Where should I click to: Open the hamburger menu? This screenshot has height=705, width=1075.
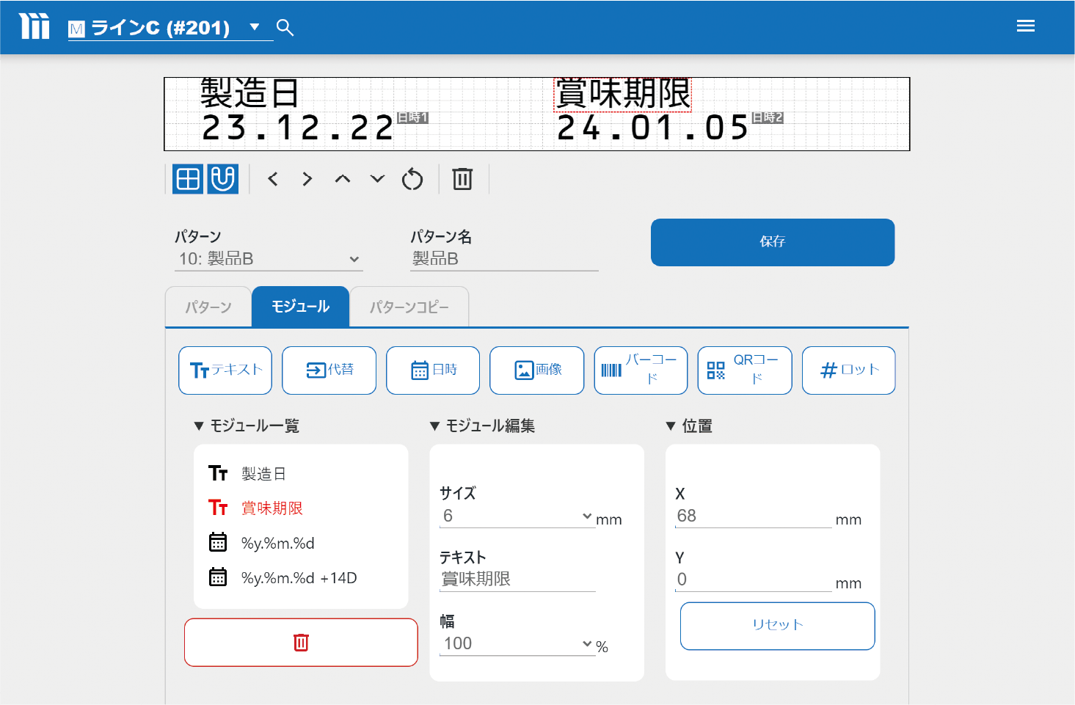(1025, 26)
